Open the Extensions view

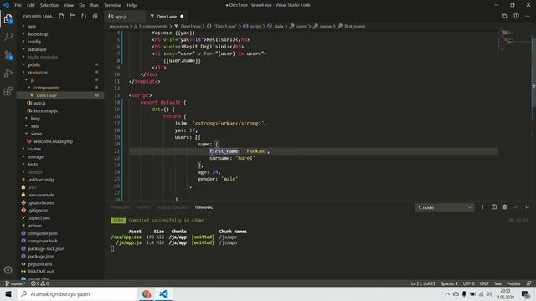[x=8, y=91]
